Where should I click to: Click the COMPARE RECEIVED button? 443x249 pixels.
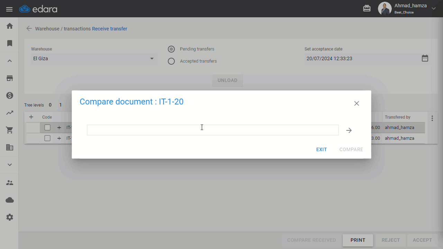(311, 240)
